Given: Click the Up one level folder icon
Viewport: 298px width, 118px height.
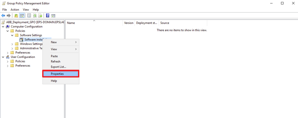Looking at the screenshot, I should click(x=16, y=16).
